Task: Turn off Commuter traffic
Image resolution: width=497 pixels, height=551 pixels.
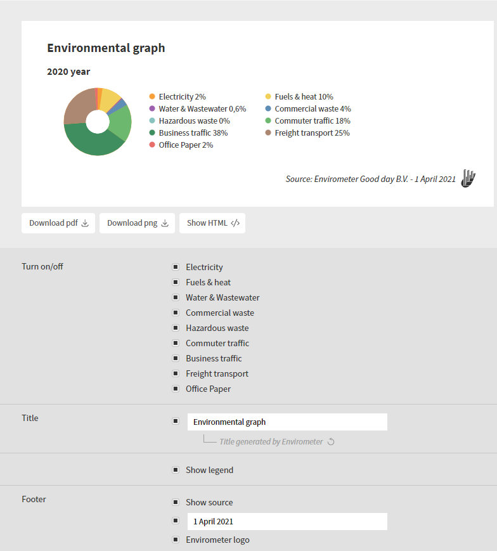Action: click(176, 343)
